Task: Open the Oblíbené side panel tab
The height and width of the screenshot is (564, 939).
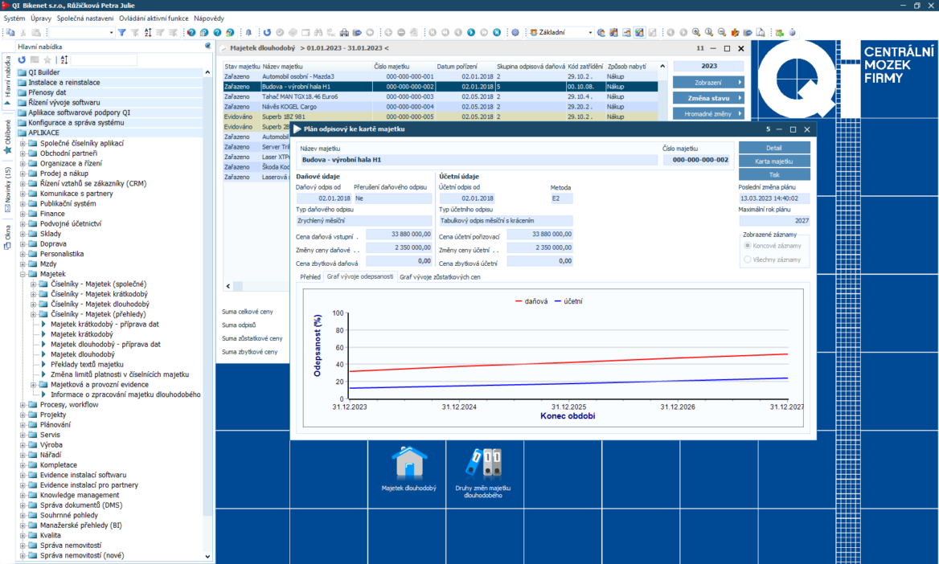Action: tap(8, 137)
